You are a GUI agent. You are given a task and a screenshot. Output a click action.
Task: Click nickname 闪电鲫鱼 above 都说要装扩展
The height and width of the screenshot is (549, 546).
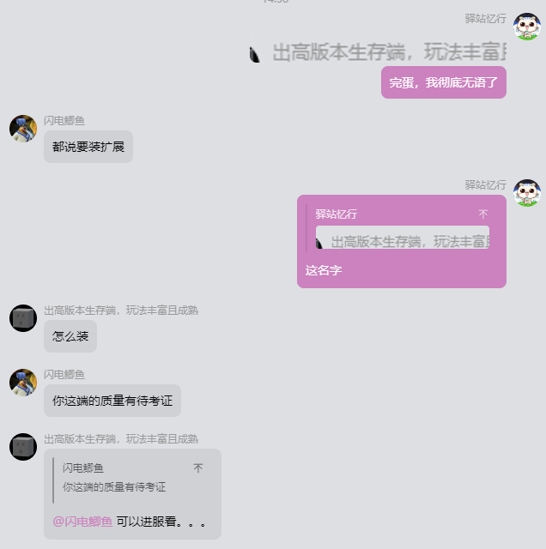(64, 120)
